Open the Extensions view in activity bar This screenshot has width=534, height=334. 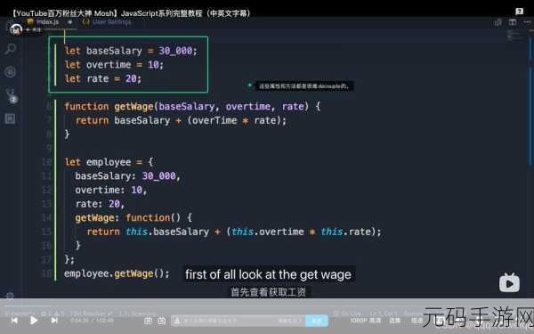[10, 118]
